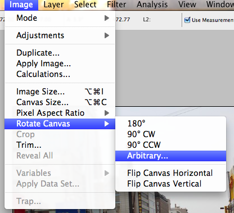Toggle the Use Measurement Scale checkbox
The width and height of the screenshot is (234, 213).
point(187,20)
